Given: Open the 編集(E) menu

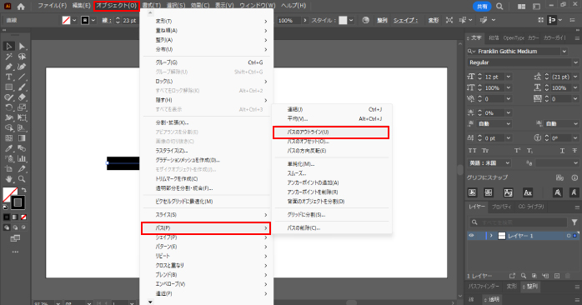Looking at the screenshot, I should 81,6.
